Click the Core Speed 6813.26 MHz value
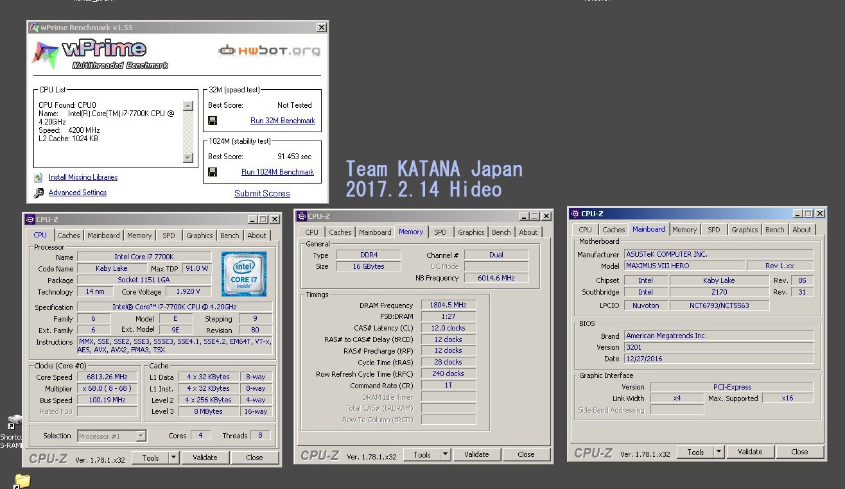Screen dimensions: 845x489 (107, 377)
